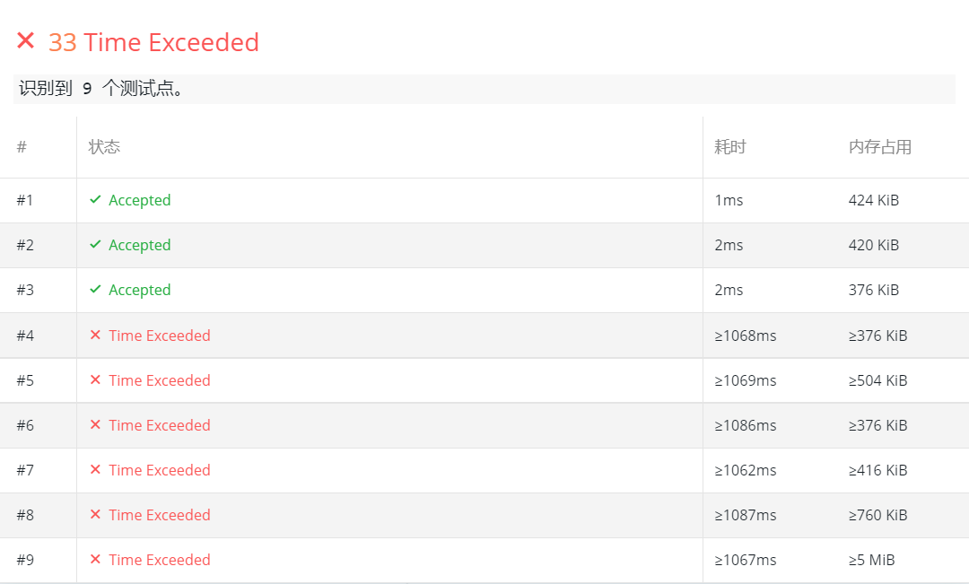Open the Time Exceeded status of test #8

pos(160,515)
